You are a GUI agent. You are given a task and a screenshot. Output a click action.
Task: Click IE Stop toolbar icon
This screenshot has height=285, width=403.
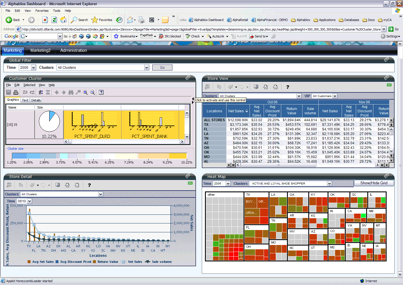coord(45,20)
